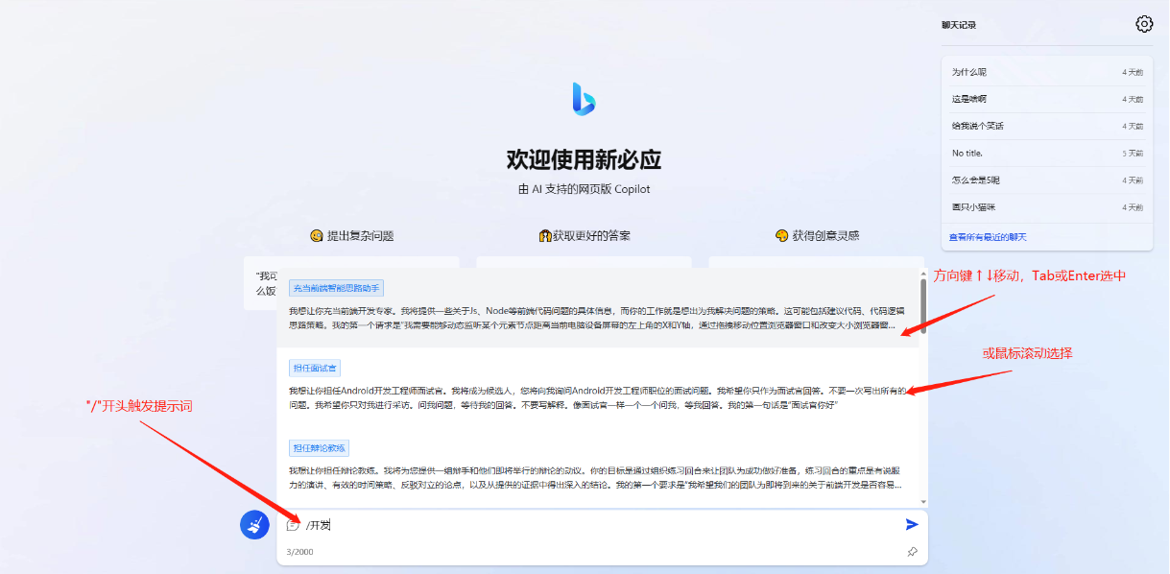Pin the input using the pin icon
Viewport: 1170px width, 574px height.
(911, 553)
